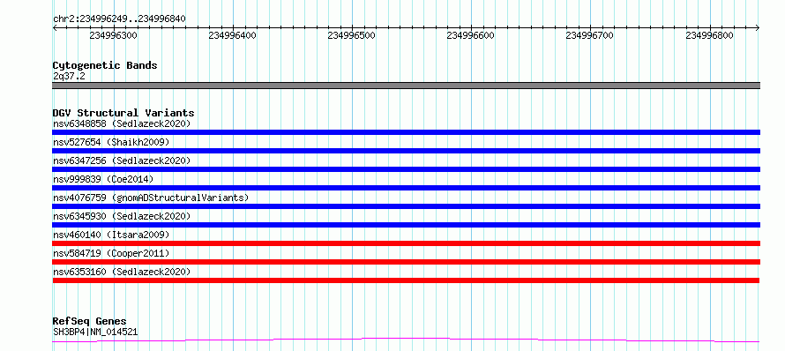Click the 234996400 ruler position
This screenshot has width=785, height=351.
point(232,35)
